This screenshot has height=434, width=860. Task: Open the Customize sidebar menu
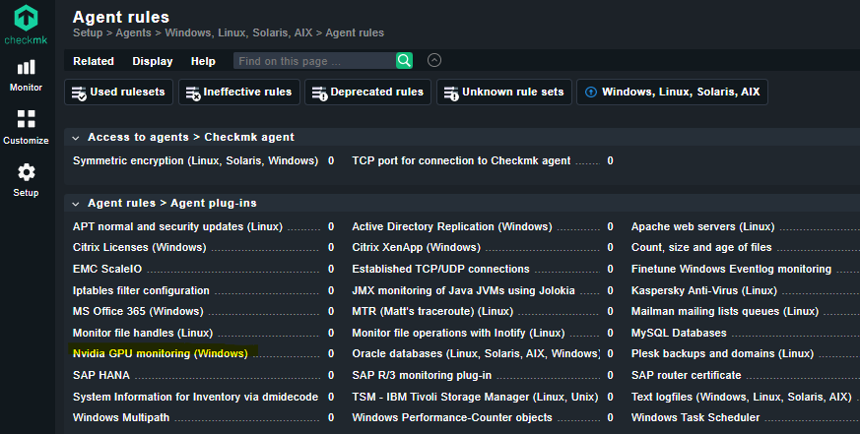point(26,127)
